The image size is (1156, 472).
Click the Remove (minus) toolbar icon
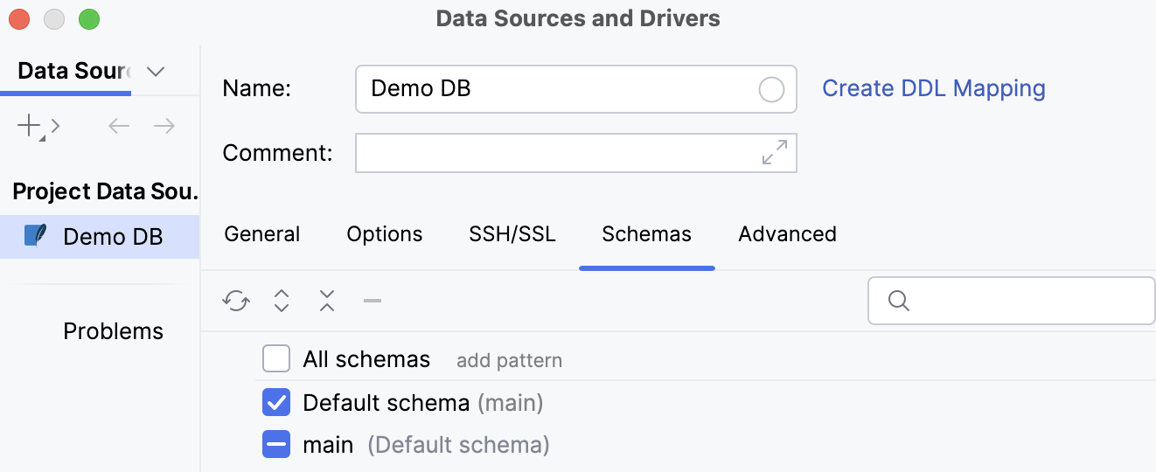373,302
